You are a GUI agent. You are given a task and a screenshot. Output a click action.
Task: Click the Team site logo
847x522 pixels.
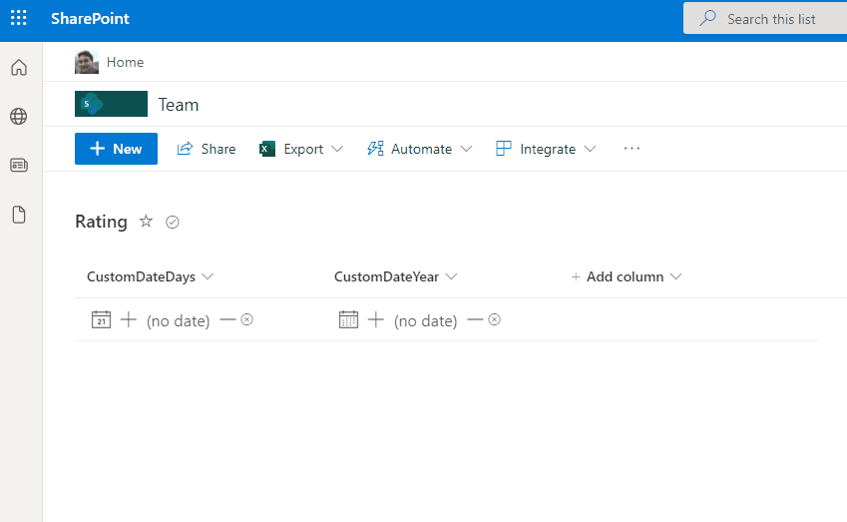(111, 104)
